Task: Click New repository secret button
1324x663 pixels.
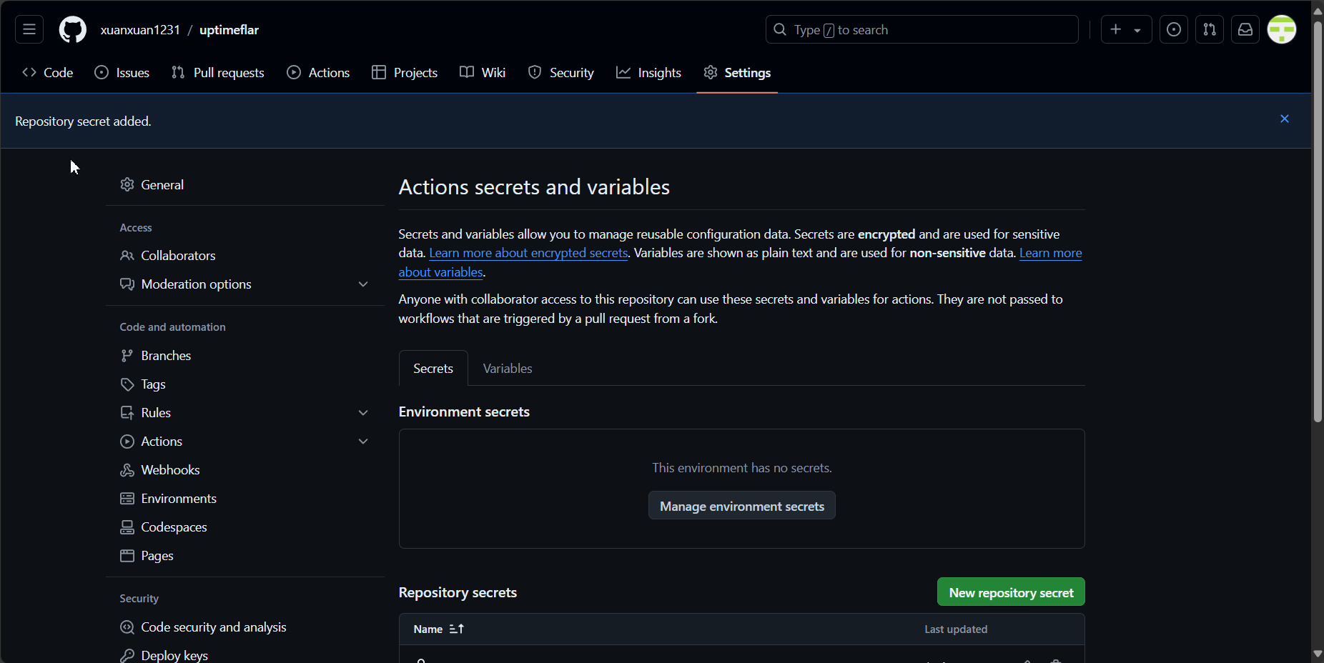Action: pos(1011,592)
